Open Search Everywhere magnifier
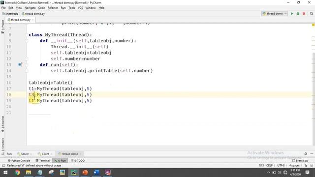This screenshot has height=177, width=315. coord(312,14)
